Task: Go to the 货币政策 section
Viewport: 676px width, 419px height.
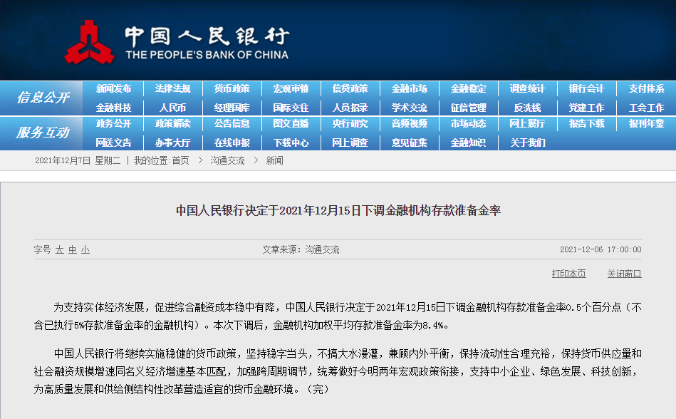Action: click(x=232, y=89)
